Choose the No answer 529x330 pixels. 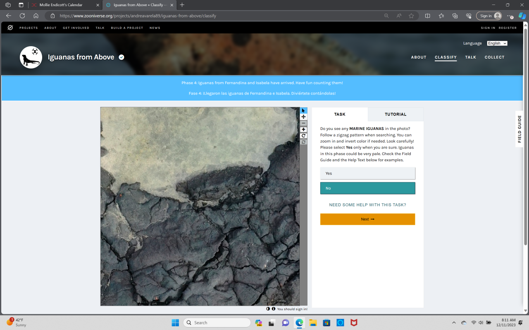tap(367, 188)
